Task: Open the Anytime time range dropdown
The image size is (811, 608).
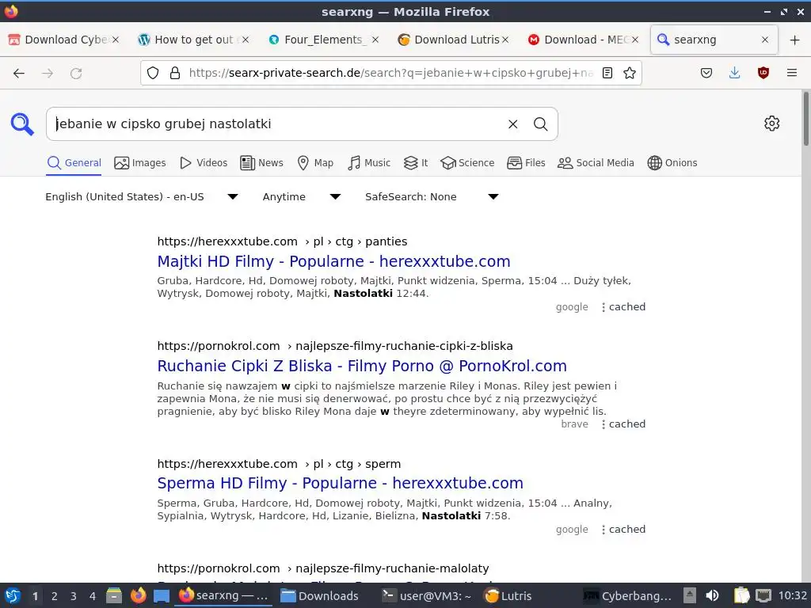Action: [302, 196]
